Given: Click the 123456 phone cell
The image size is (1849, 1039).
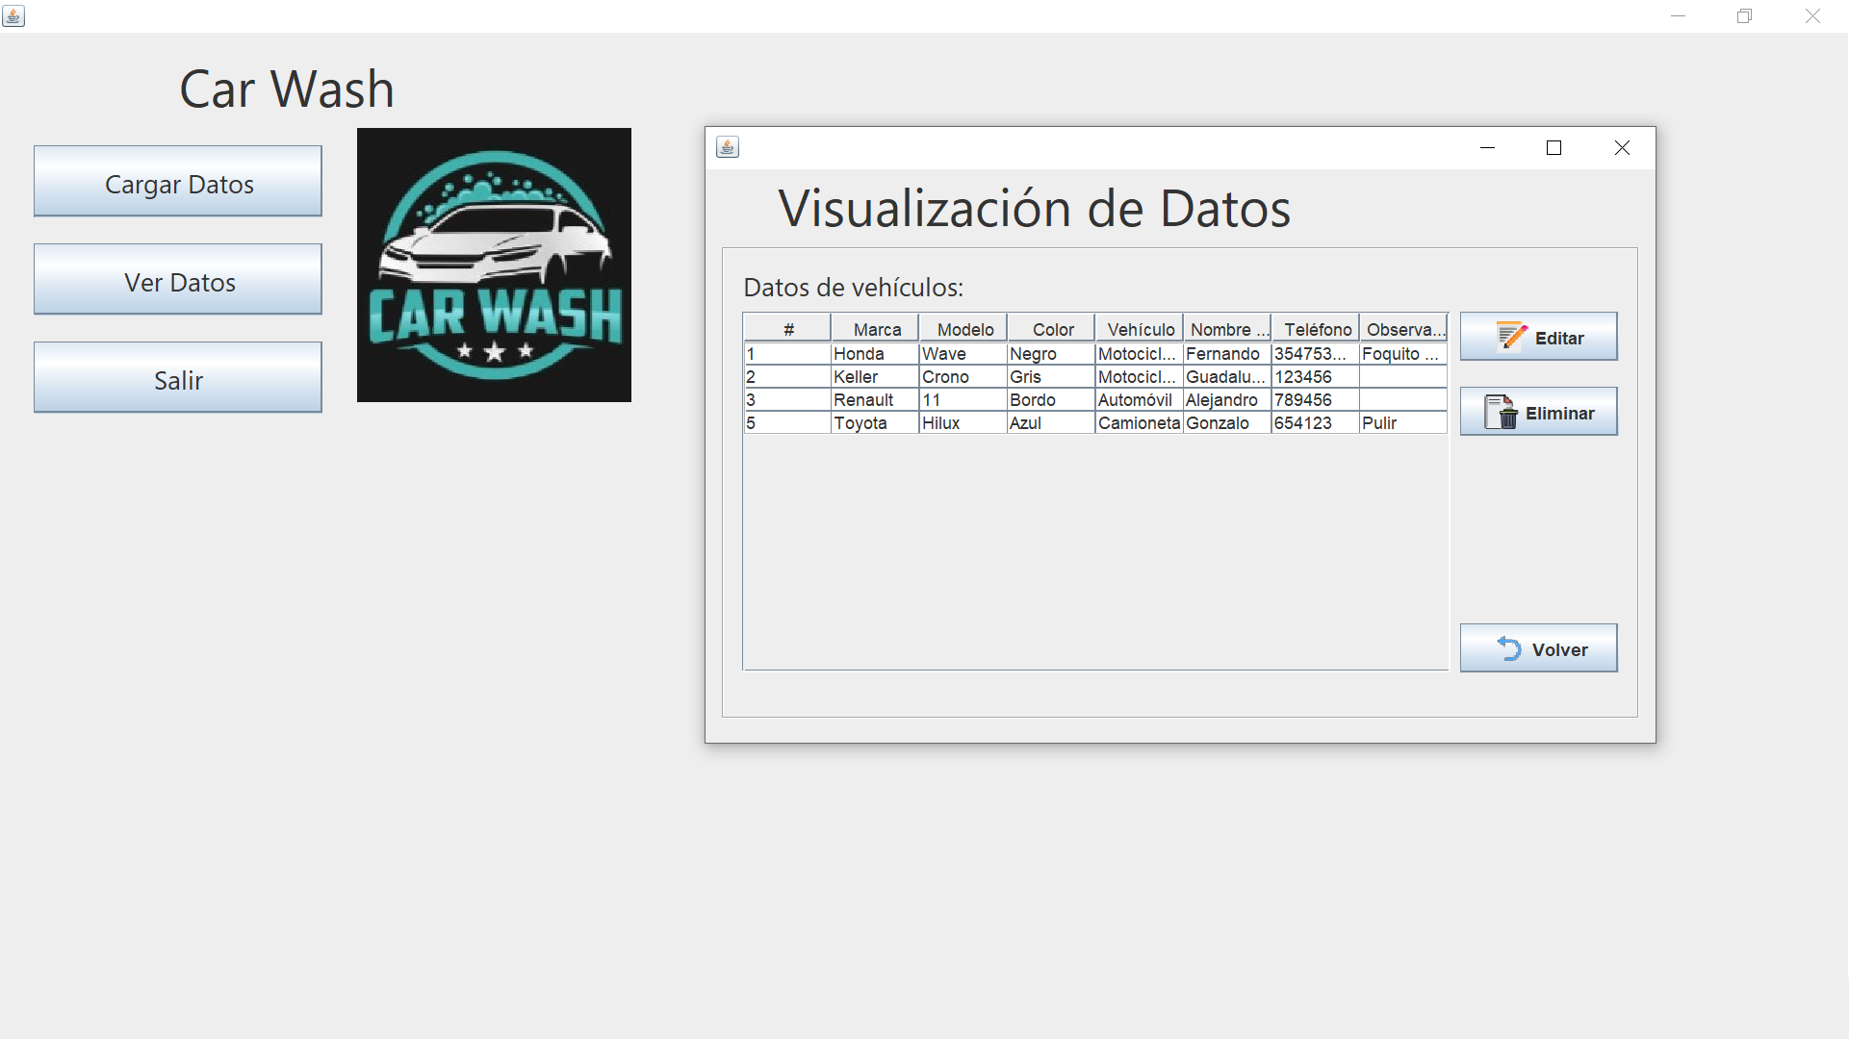Looking at the screenshot, I should coord(1316,377).
